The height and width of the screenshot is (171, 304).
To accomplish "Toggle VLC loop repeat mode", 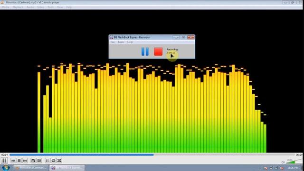I will tap(53, 161).
